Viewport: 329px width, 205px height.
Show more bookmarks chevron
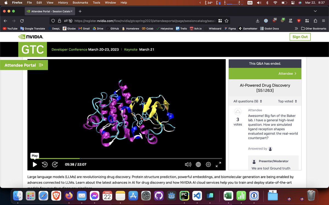(296, 28)
